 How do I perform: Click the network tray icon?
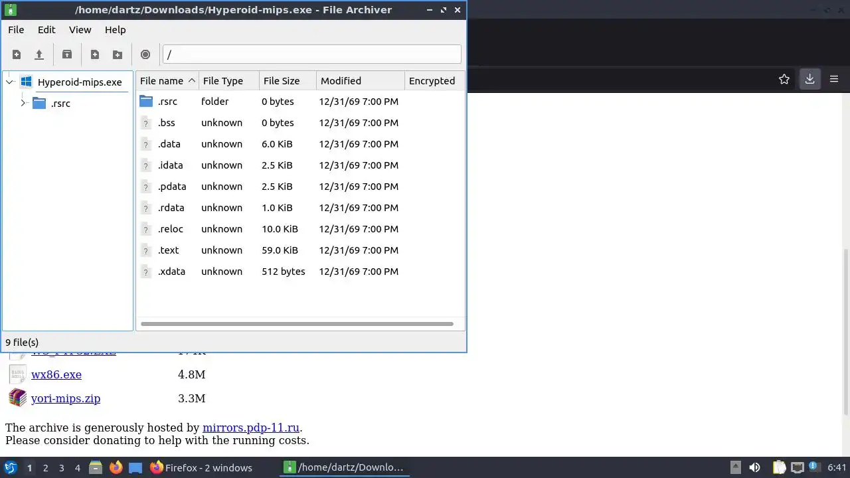pyautogui.click(x=798, y=467)
